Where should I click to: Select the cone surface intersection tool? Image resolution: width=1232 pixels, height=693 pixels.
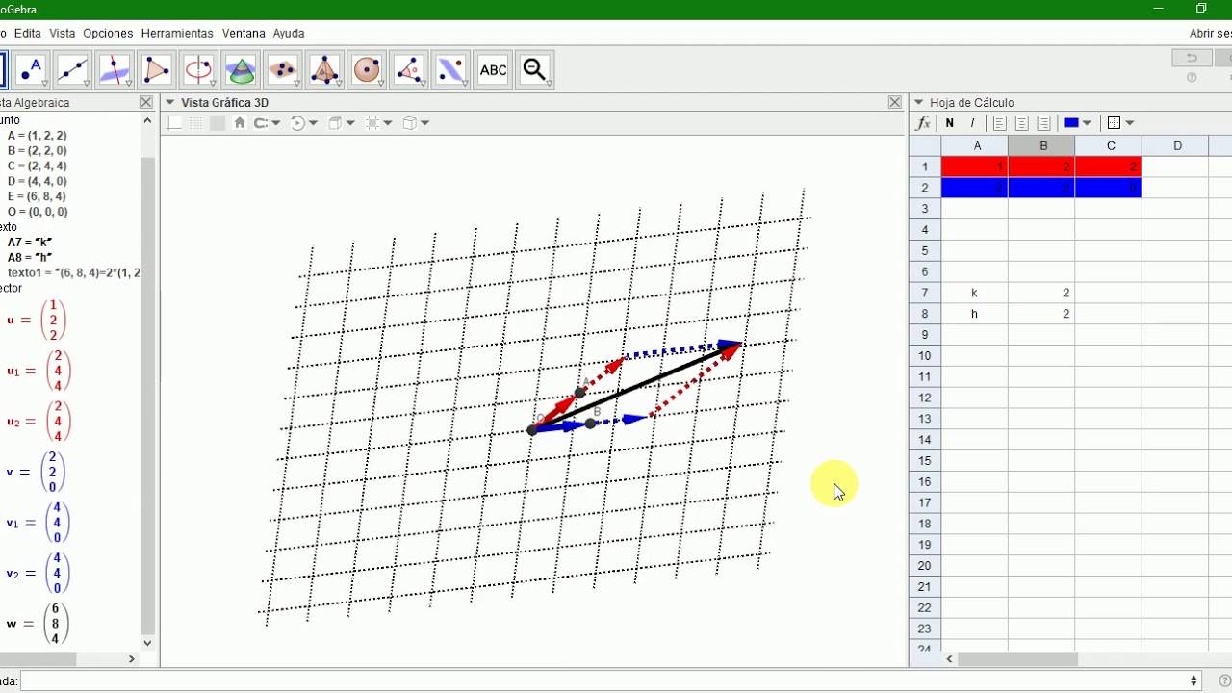coord(241,70)
